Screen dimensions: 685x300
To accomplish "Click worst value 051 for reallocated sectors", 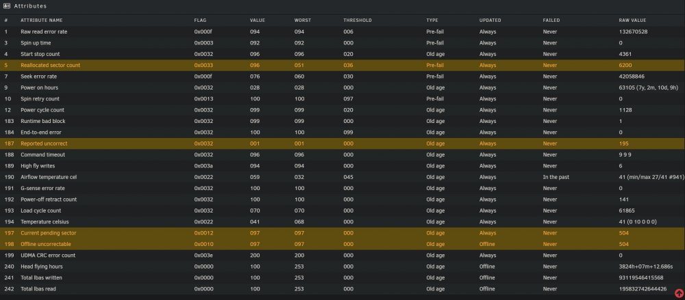I will tap(299, 66).
